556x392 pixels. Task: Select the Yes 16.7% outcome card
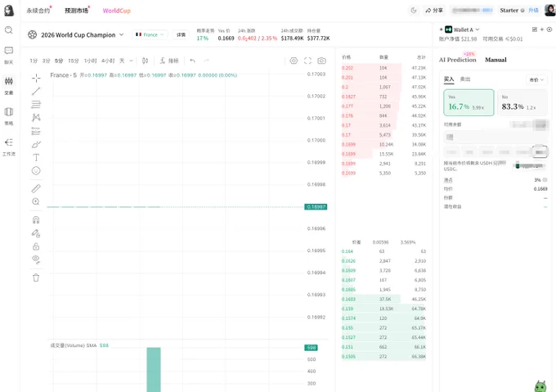pyautogui.click(x=469, y=102)
